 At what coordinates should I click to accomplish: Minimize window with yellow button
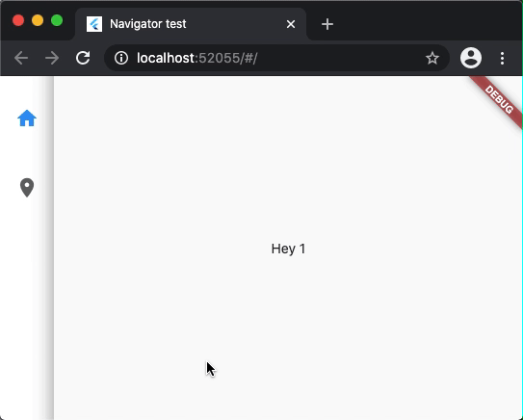tap(38, 20)
